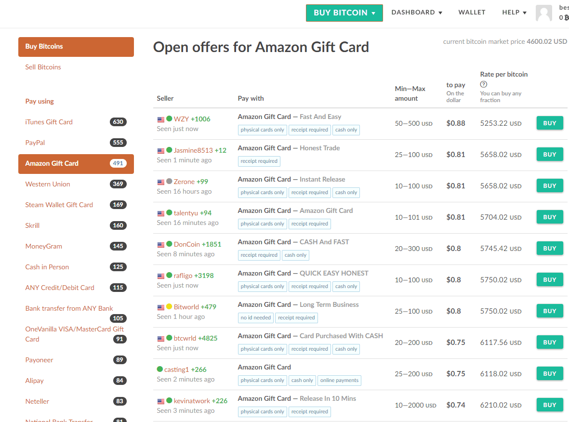Open seller casting1's profile
The height and width of the screenshot is (422, 569).
click(176, 369)
